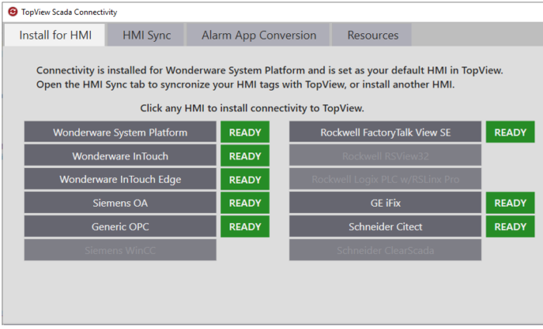Viewport: 543px width, 329px height.
Task: Click the 'Open the HMI Sync tab' instruction line
Action: [245, 84]
